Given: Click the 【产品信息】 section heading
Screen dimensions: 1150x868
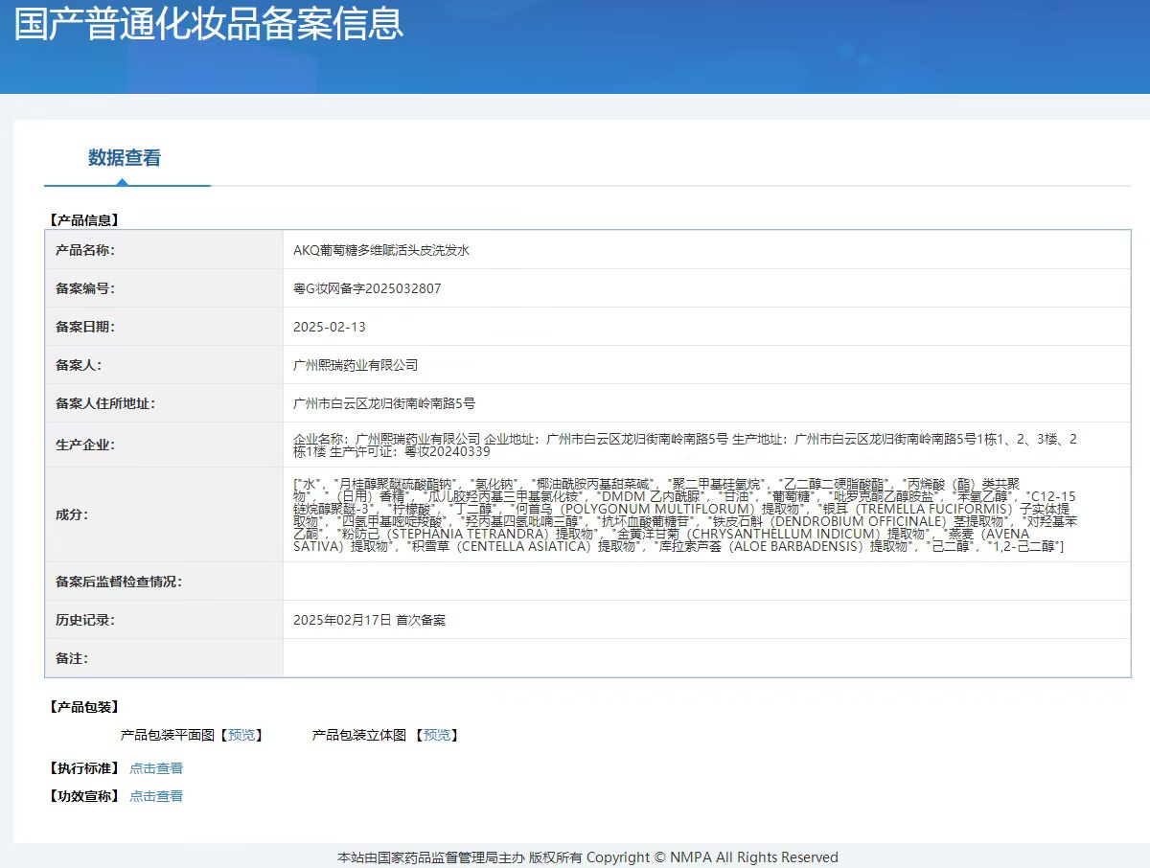Looking at the screenshot, I should click(84, 219).
